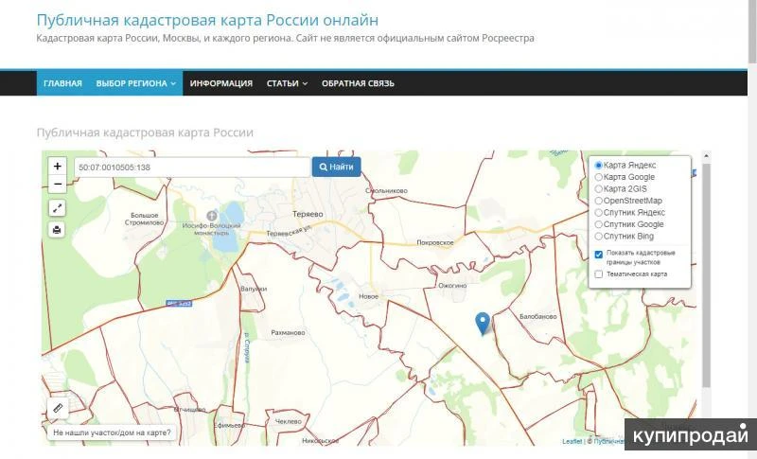
Task: Expand the Статьи dropdown menu
Action: click(x=287, y=83)
